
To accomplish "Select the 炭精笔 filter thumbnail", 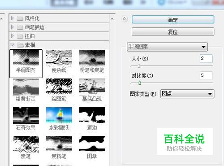I will coord(59,144).
